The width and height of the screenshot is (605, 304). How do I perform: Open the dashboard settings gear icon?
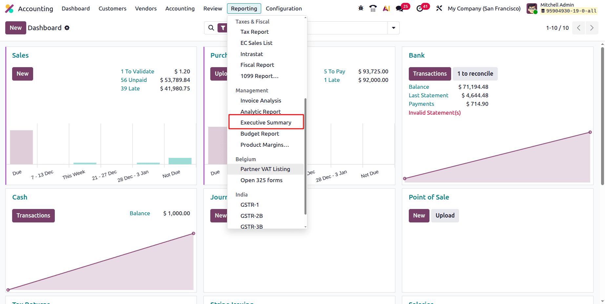(x=67, y=28)
